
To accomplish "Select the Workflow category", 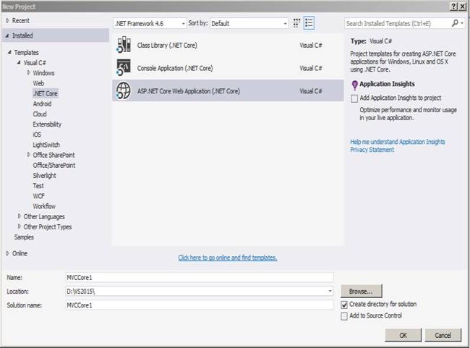I will [x=44, y=206].
